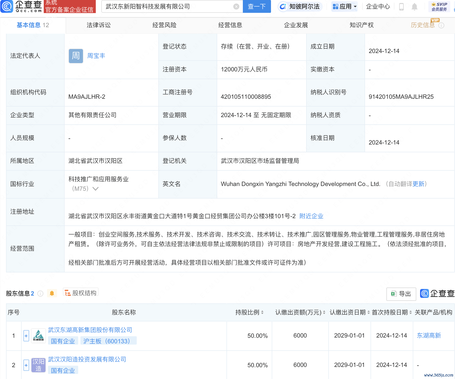
Task: Click the 更新 translation link
Action: tap(419, 184)
